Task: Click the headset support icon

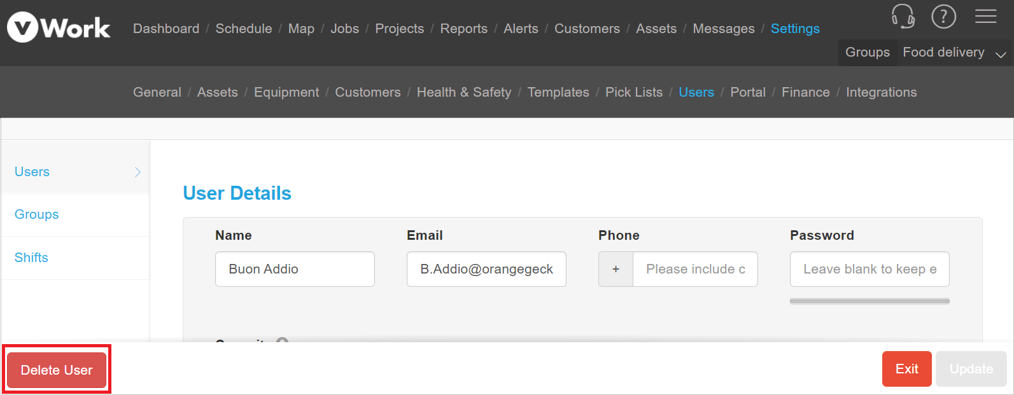Action: tap(903, 17)
